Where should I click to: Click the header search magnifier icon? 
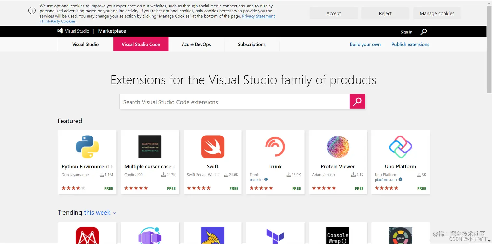tap(423, 32)
